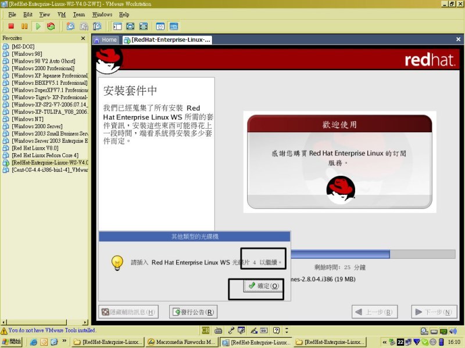Select [Red Hat Linux Fedora Core 4] favorite
The width and height of the screenshot is (465, 348).
point(45,155)
